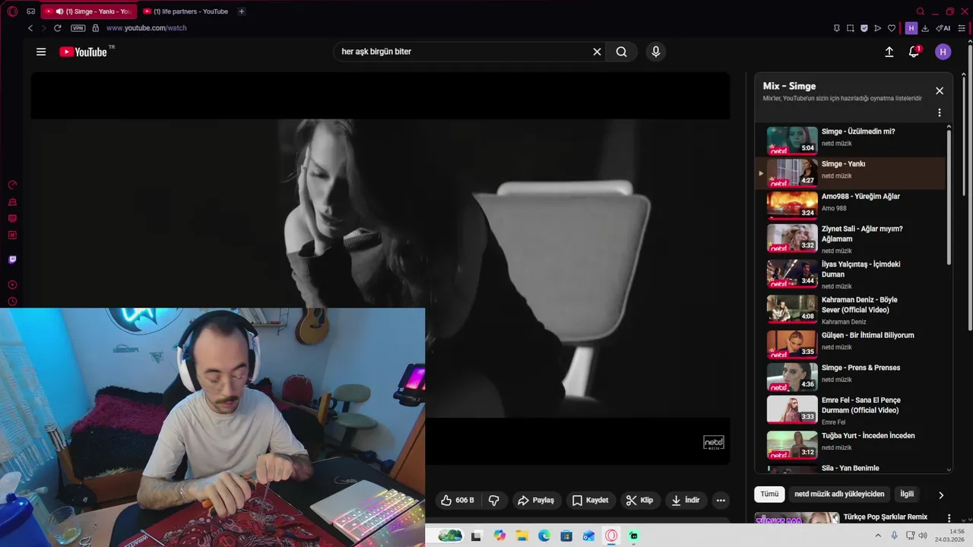The height and width of the screenshot is (547, 973).
Task: Play Simge - Üzülmedin mi? from playlist
Action: 851,140
